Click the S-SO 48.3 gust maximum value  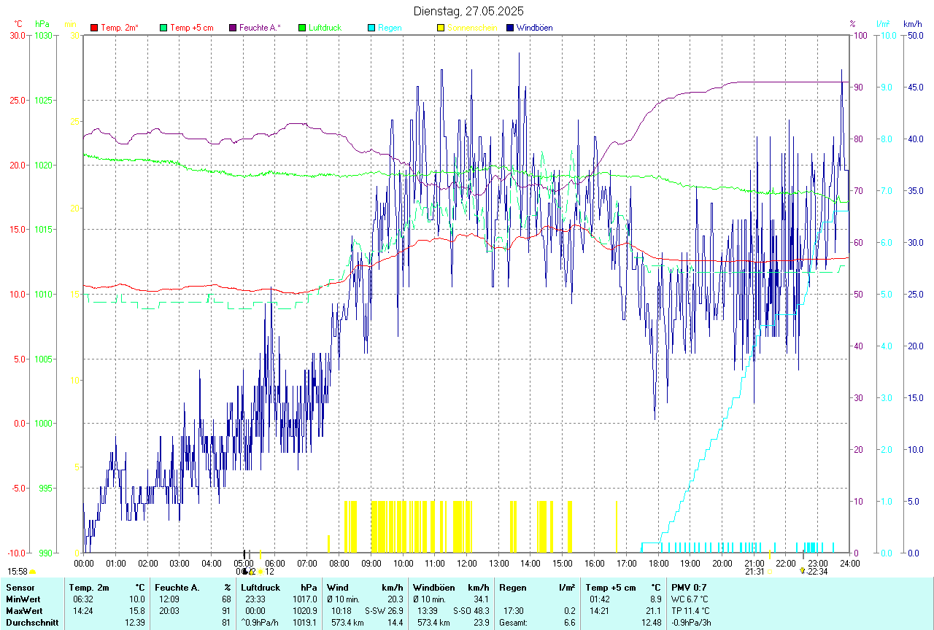[471, 610]
